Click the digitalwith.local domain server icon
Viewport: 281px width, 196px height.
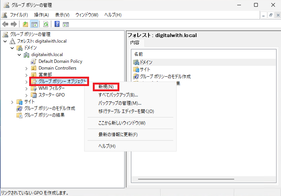point(26,55)
